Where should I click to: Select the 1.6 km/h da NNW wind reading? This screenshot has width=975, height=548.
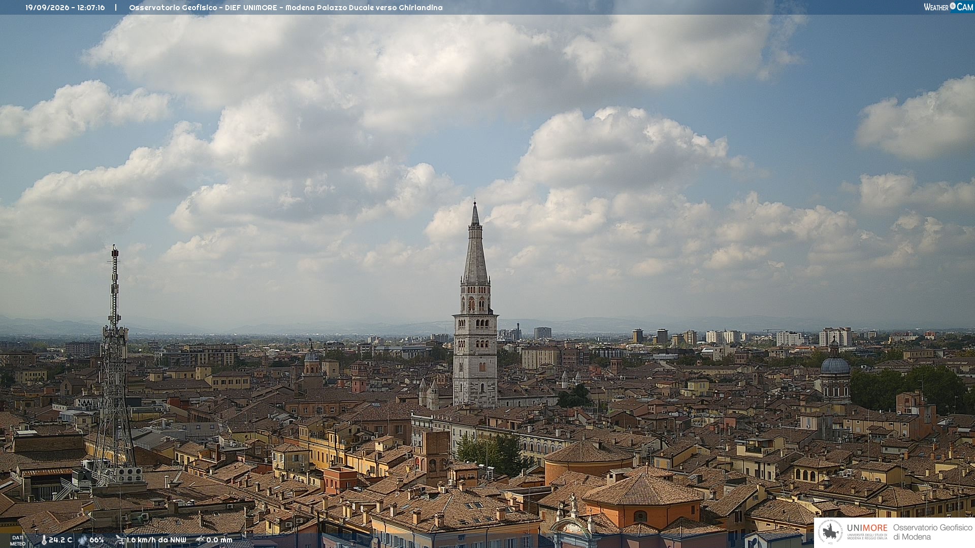coord(156,540)
